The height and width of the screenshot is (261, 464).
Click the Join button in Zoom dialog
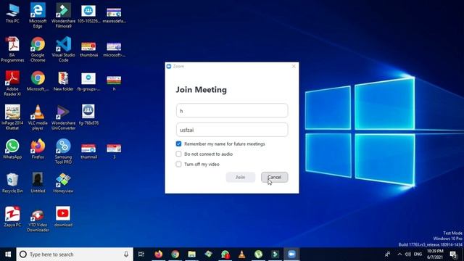[x=240, y=177]
